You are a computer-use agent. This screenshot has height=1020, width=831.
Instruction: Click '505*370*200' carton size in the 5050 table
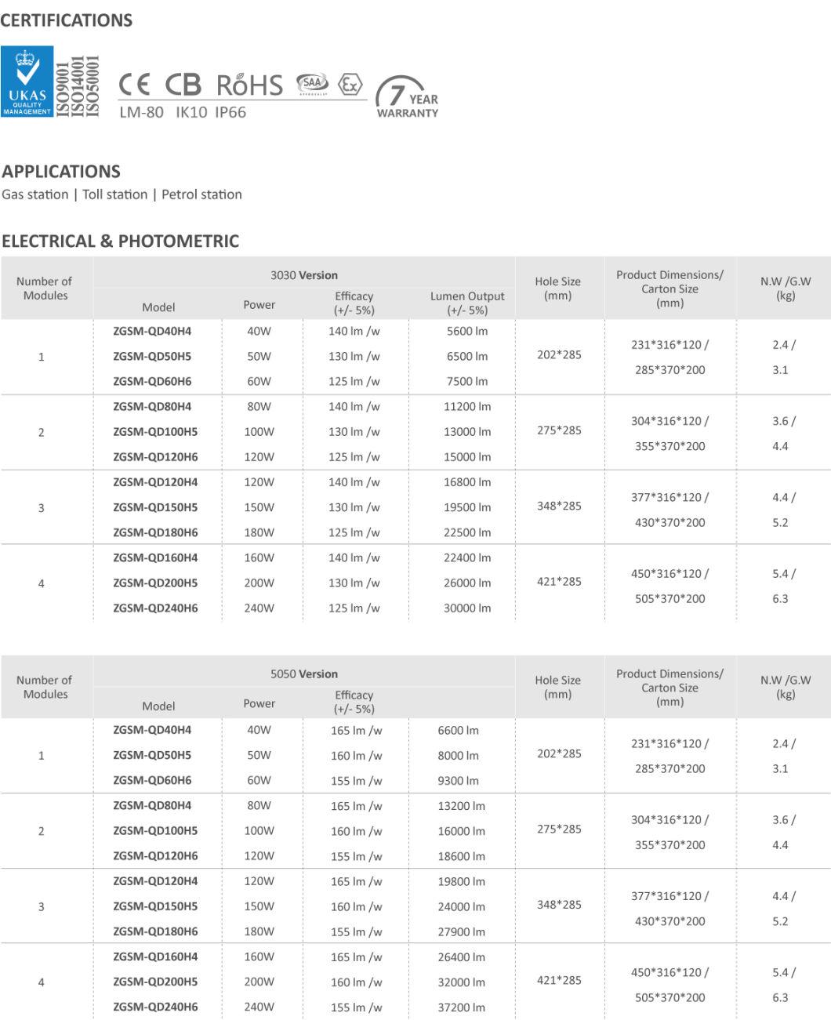coord(670,997)
